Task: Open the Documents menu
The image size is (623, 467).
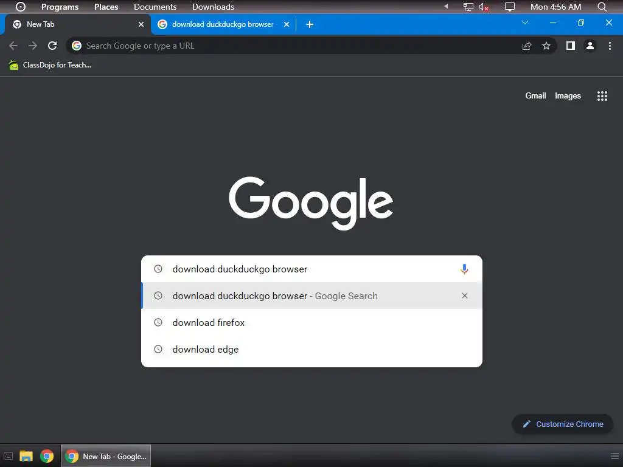Action: (x=155, y=7)
